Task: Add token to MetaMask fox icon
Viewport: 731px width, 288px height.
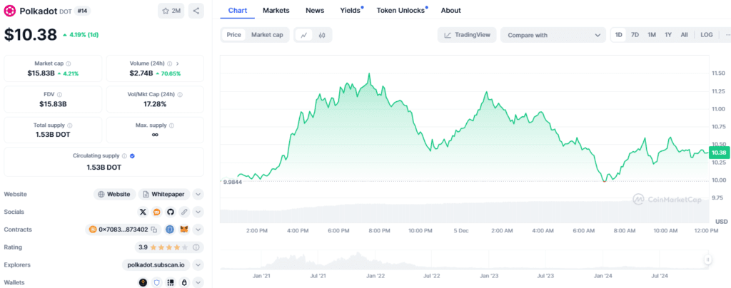Action: click(184, 230)
